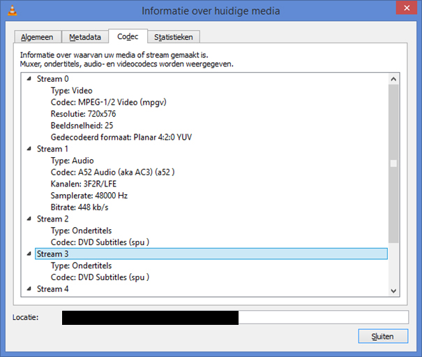The image size is (422, 357).
Task: Go to the Statistieken tab
Action: point(174,37)
